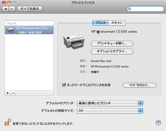The height and width of the screenshot is (131, 166).
Task: Go forward with the right arrow button
Action: coord(12,9)
